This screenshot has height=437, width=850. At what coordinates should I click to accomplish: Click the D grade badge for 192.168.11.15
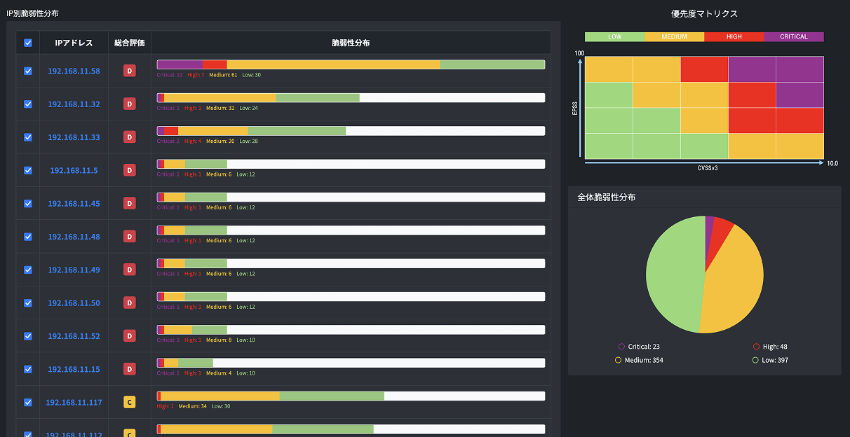[130, 369]
